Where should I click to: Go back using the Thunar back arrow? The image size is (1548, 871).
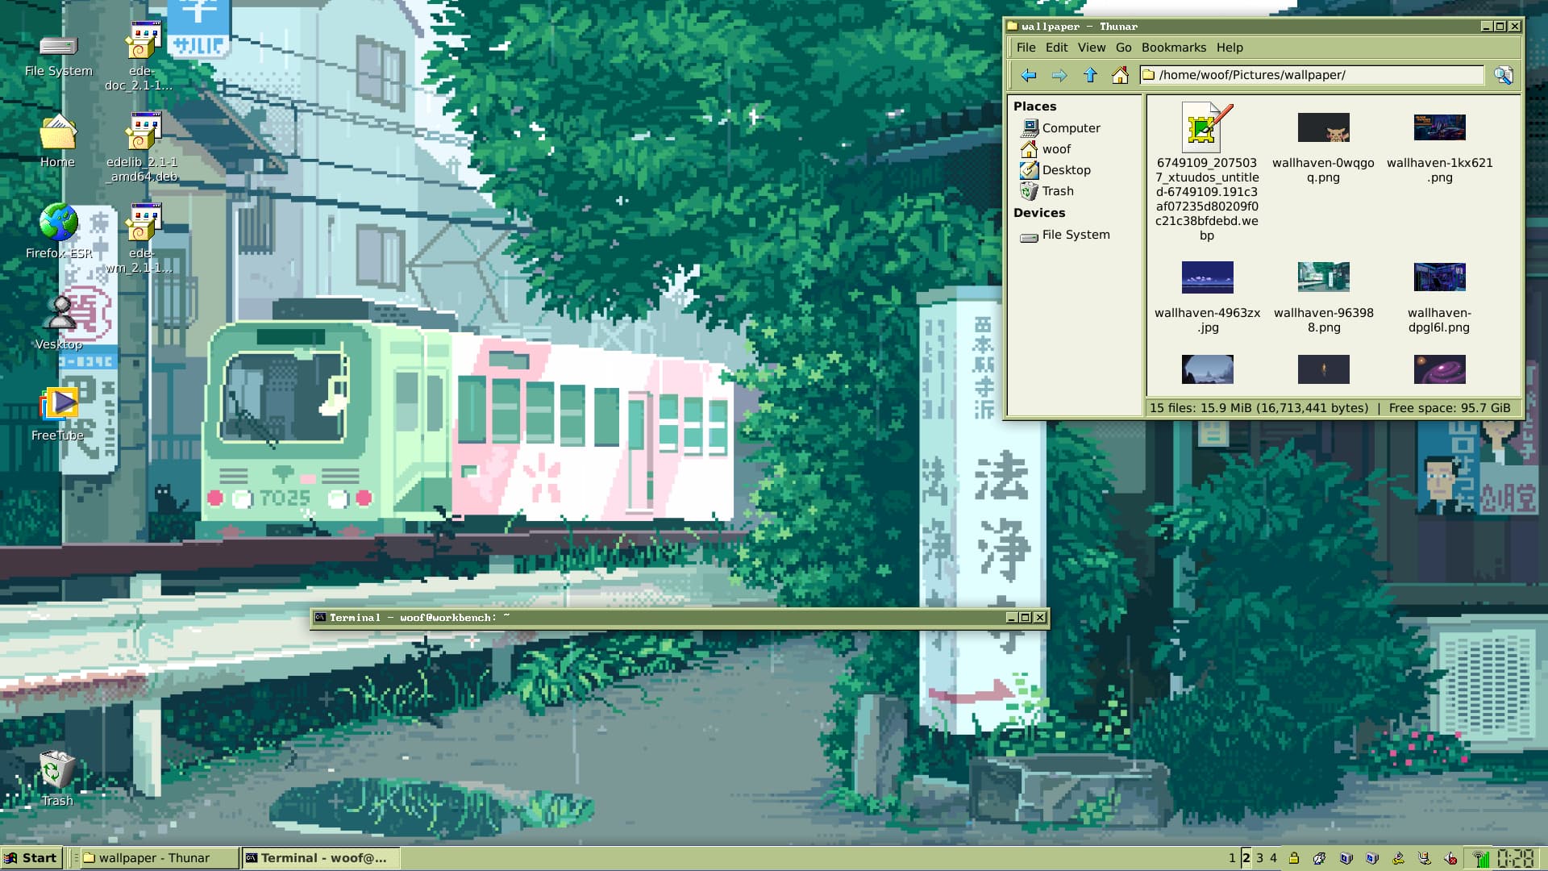pos(1028,75)
